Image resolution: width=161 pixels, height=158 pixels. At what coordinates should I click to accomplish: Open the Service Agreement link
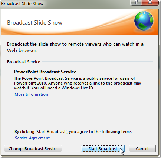point(32,138)
